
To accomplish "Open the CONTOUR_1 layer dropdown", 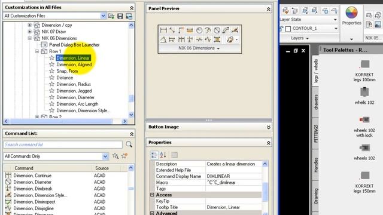I will 336,29.
